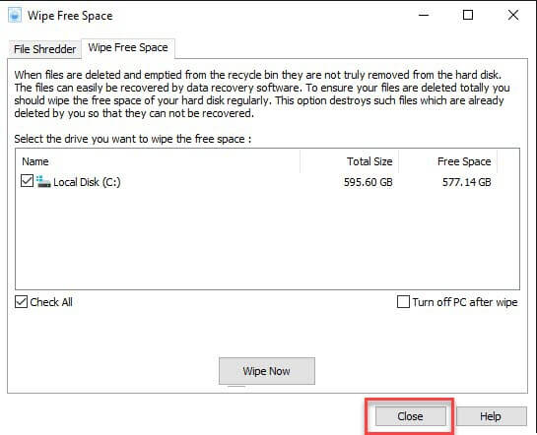Click the Wipe Free Space app icon in title bar
The image size is (537, 435).
pos(15,16)
